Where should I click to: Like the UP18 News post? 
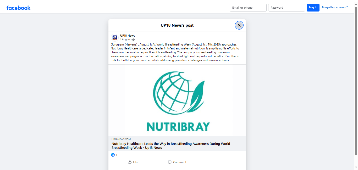click(133, 162)
